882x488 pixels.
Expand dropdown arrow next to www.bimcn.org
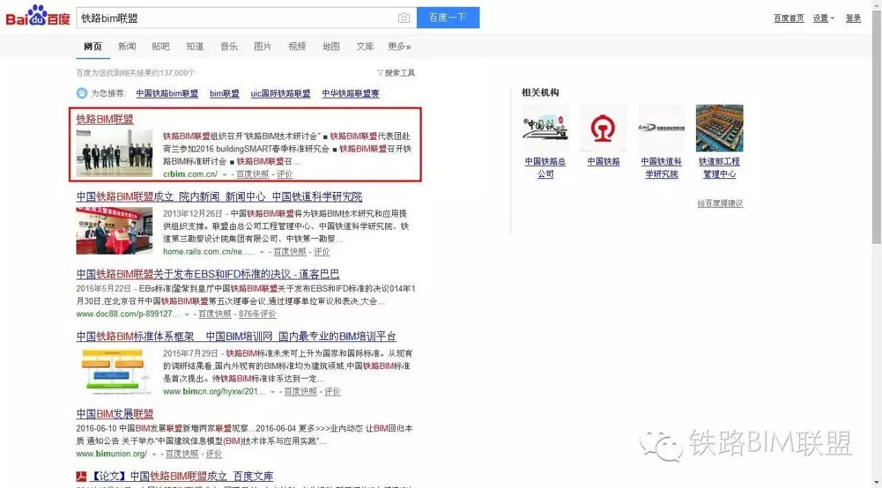[x=273, y=392]
